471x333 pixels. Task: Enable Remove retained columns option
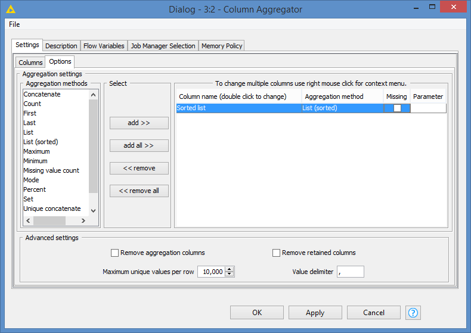coord(276,253)
